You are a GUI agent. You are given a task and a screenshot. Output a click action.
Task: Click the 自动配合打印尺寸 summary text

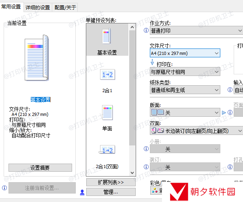coord(31,135)
